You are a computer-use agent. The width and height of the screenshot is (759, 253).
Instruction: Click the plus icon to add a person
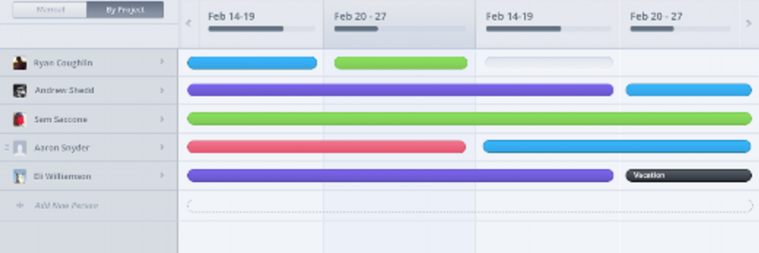coord(20,205)
